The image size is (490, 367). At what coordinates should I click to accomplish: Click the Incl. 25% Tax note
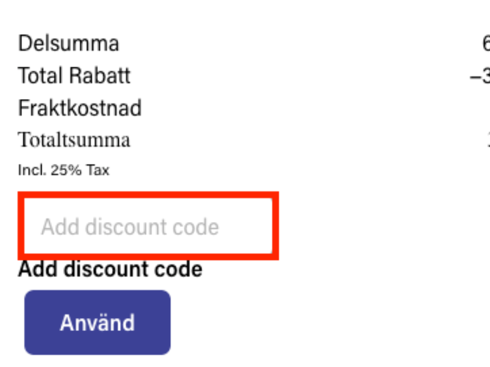click(x=64, y=170)
